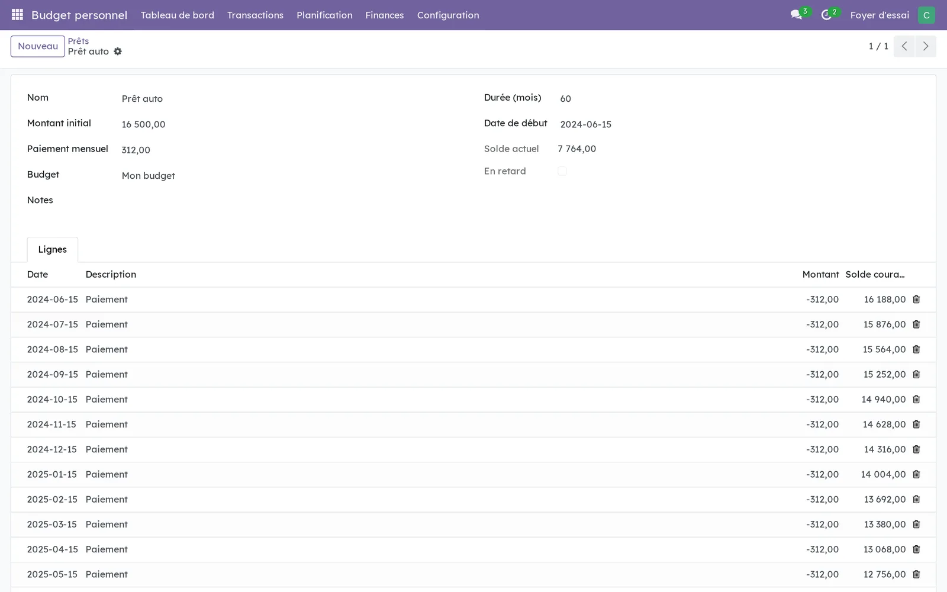
Task: Open the Transactions menu
Action: click(255, 15)
